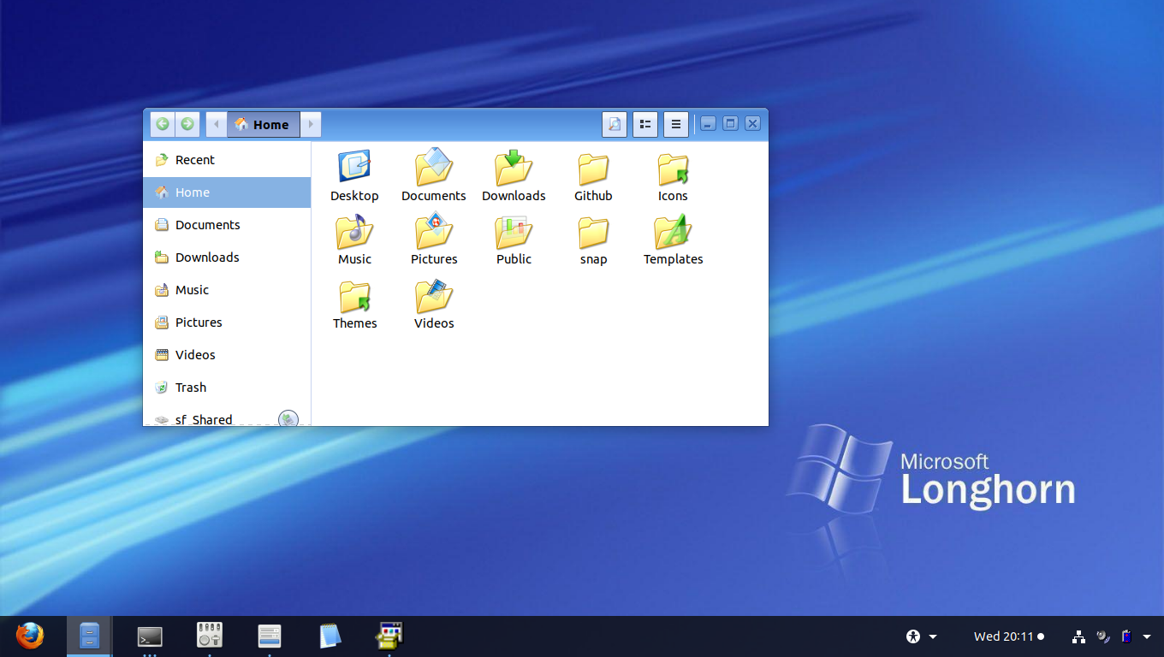Open Documents from the sidebar
This screenshot has height=657, width=1164.
pyautogui.click(x=227, y=225)
